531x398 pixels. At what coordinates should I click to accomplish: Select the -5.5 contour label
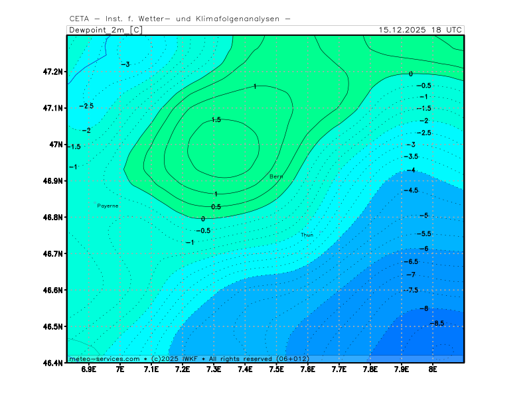click(x=423, y=233)
